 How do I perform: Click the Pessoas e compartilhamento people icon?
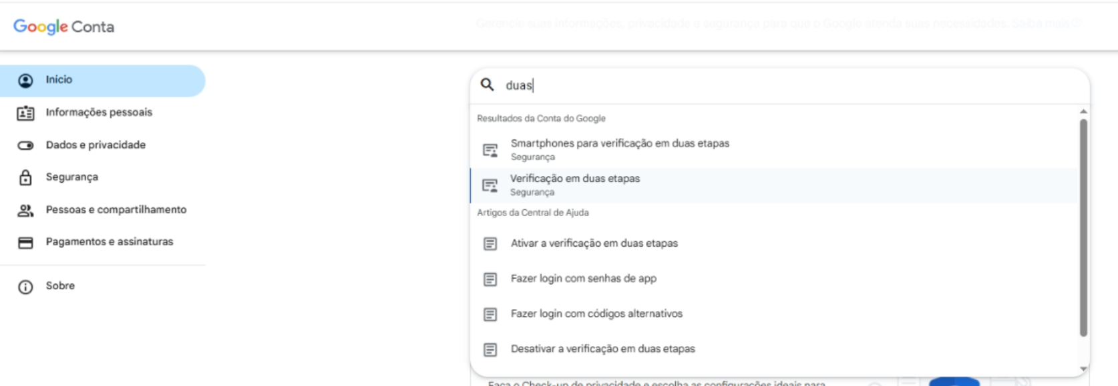(x=25, y=211)
